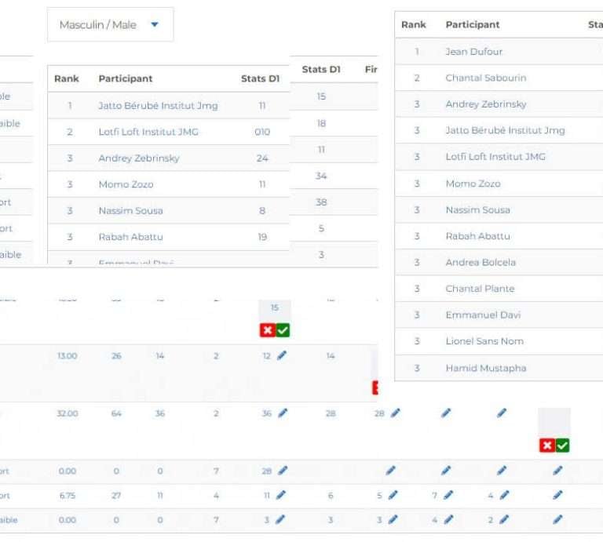Click the input field showing 15
603x542 pixels.
(x=274, y=307)
